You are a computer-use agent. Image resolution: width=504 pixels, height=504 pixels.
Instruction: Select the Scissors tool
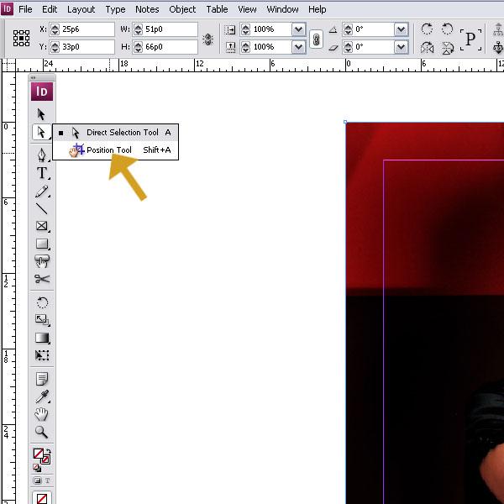41,279
